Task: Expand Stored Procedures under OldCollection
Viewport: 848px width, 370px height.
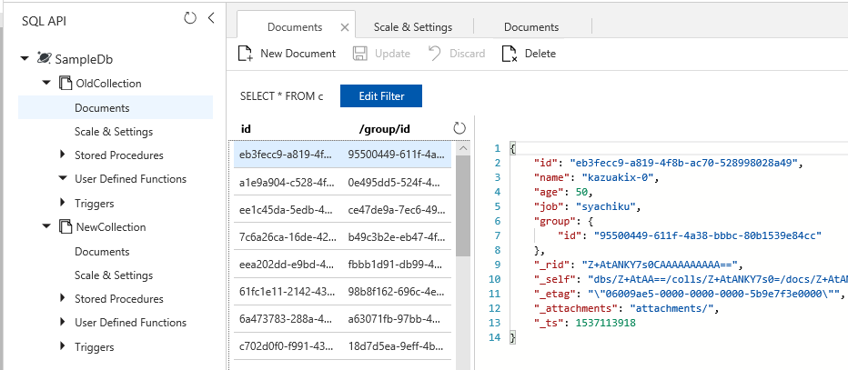Action: (63, 155)
